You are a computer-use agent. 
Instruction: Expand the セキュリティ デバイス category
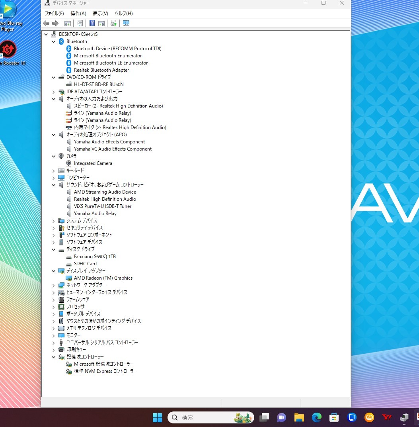pyautogui.click(x=54, y=228)
